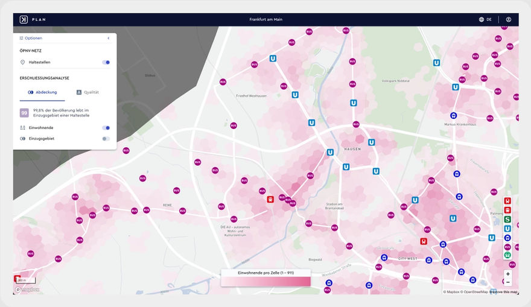Click the 'Einwohnende pro Zelle (1 – 911)' legend title
Screen dimensions: 531x307
tap(266, 273)
